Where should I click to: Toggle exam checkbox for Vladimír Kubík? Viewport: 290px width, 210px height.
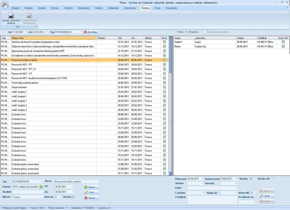coord(283,42)
